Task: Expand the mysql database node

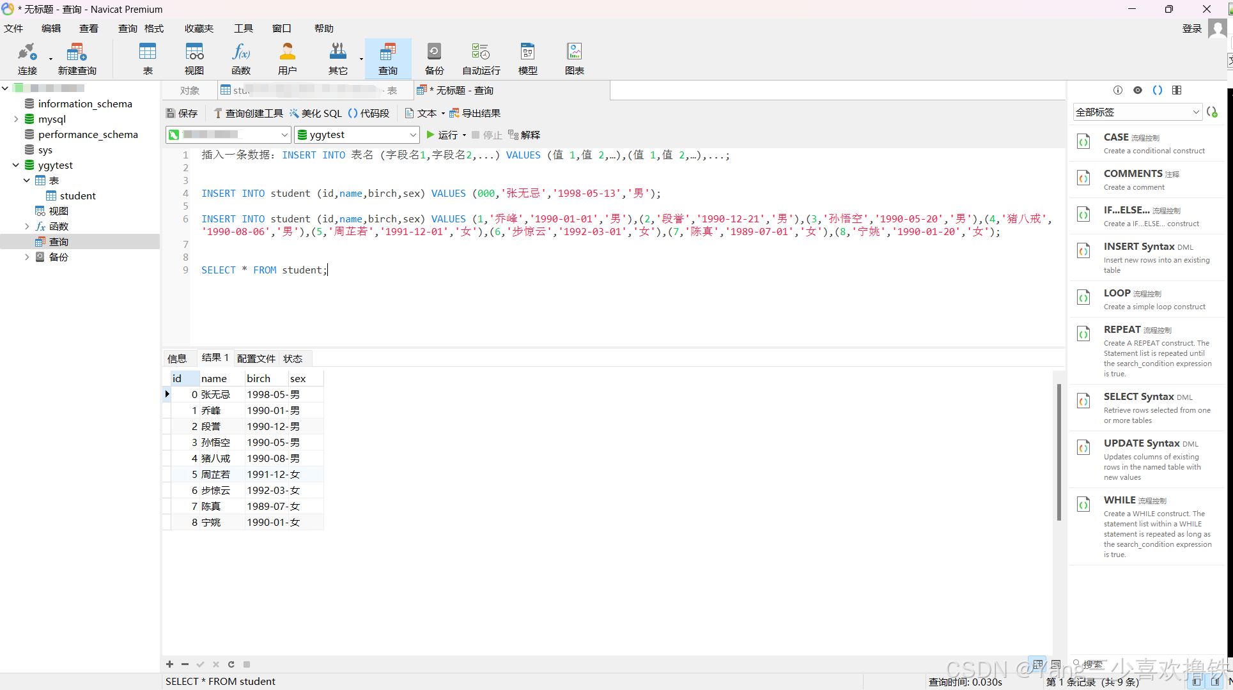Action: (x=16, y=119)
